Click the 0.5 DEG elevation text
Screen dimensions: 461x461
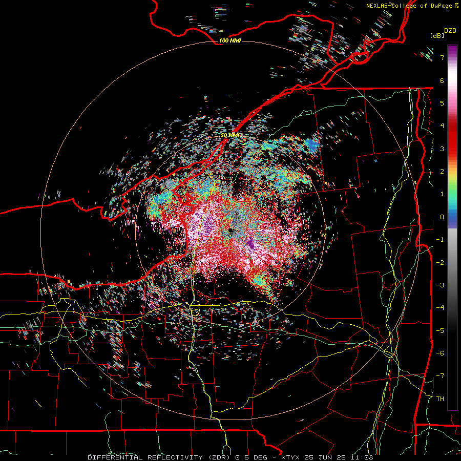coord(251,457)
